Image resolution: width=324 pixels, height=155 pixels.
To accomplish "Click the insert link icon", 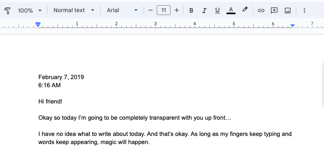I will 261,10.
